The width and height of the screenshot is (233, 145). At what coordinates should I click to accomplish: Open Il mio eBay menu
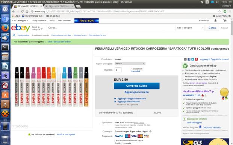click(204, 21)
